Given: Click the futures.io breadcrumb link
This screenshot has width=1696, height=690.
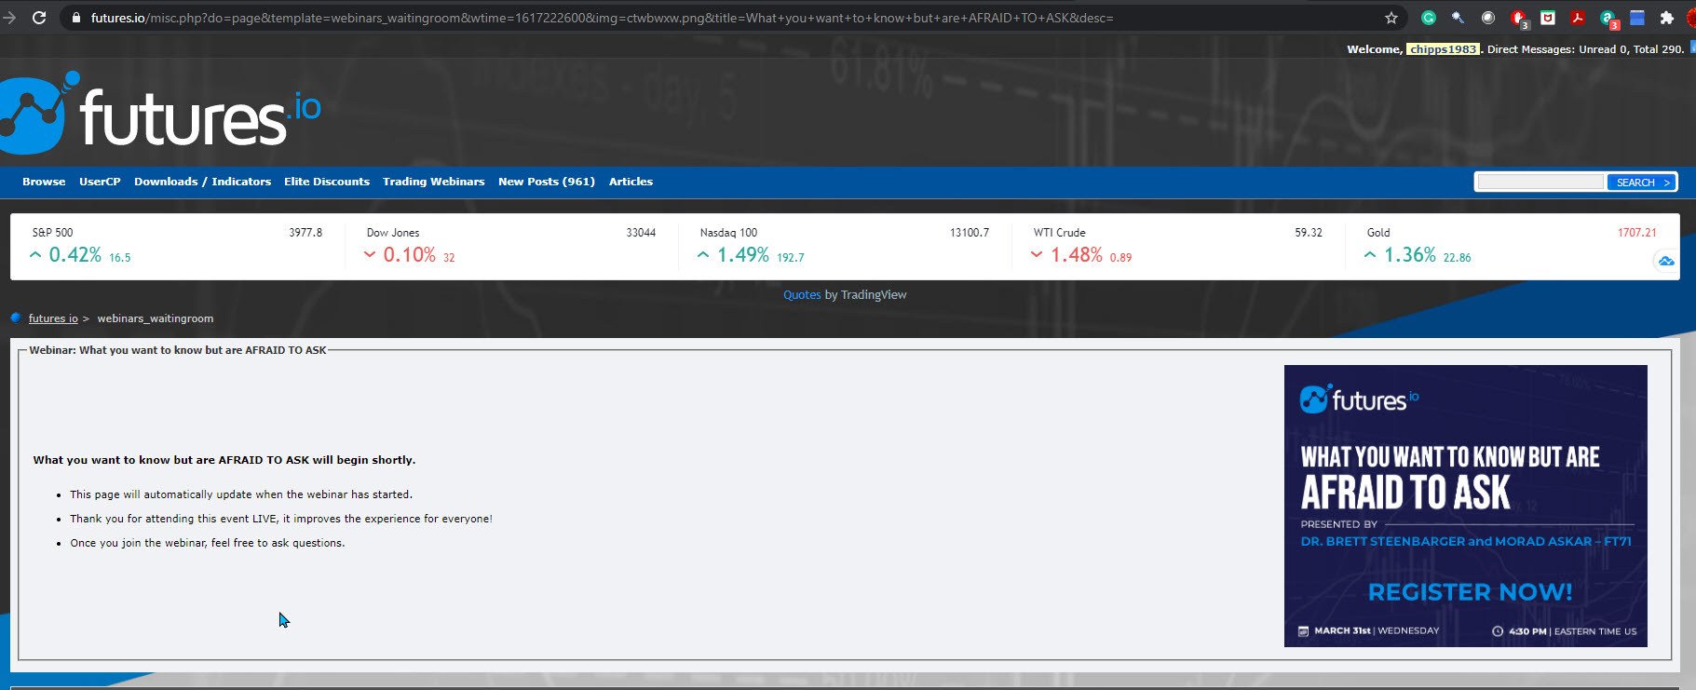Looking at the screenshot, I should point(53,318).
